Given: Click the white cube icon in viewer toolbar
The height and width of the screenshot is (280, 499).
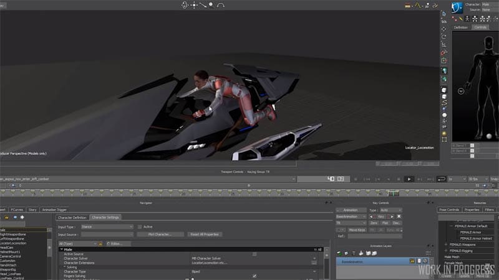Looking at the screenshot, I should (x=444, y=90).
